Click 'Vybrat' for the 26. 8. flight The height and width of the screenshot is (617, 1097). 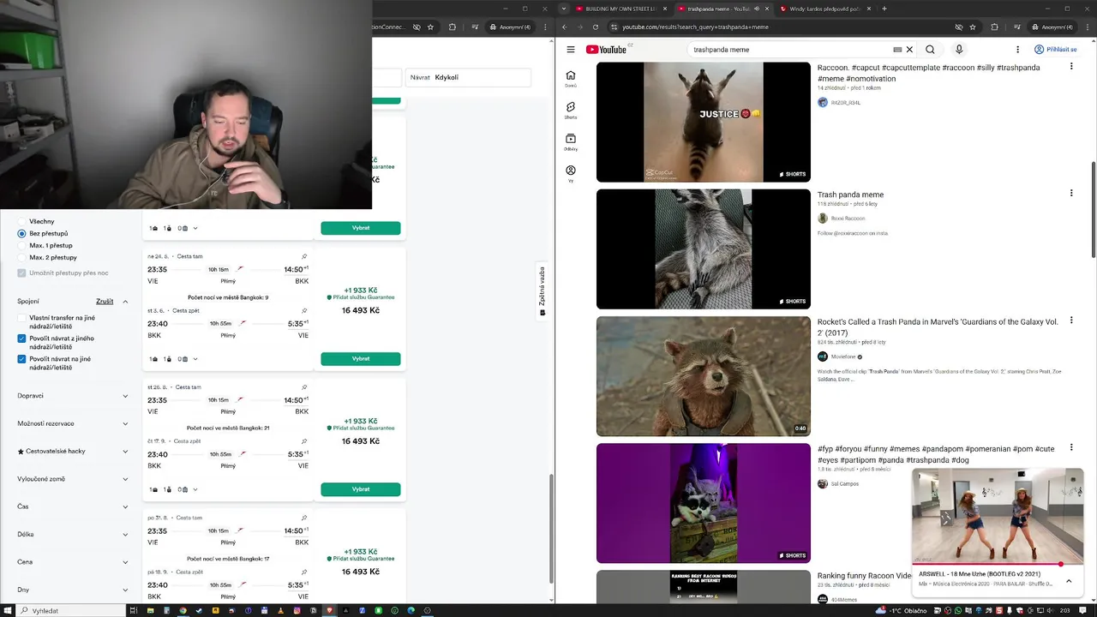point(361,489)
